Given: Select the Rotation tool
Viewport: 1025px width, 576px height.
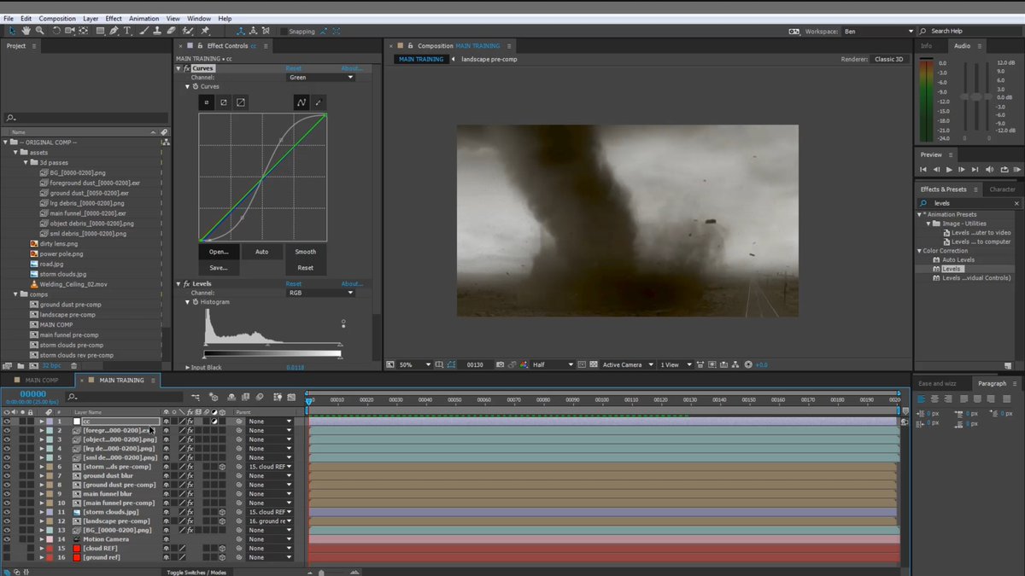Looking at the screenshot, I should point(56,31).
